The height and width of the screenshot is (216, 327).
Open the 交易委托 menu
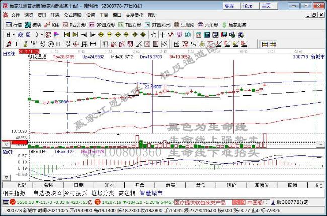point(134,15)
